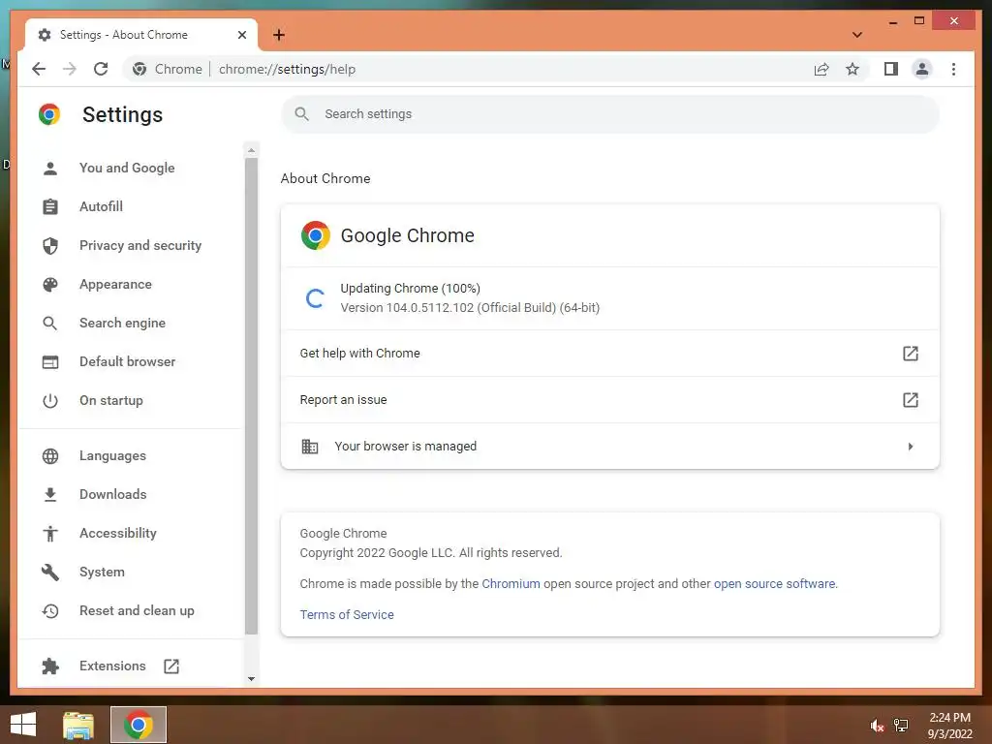
Task: Open the side panel icon
Action: (x=891, y=69)
